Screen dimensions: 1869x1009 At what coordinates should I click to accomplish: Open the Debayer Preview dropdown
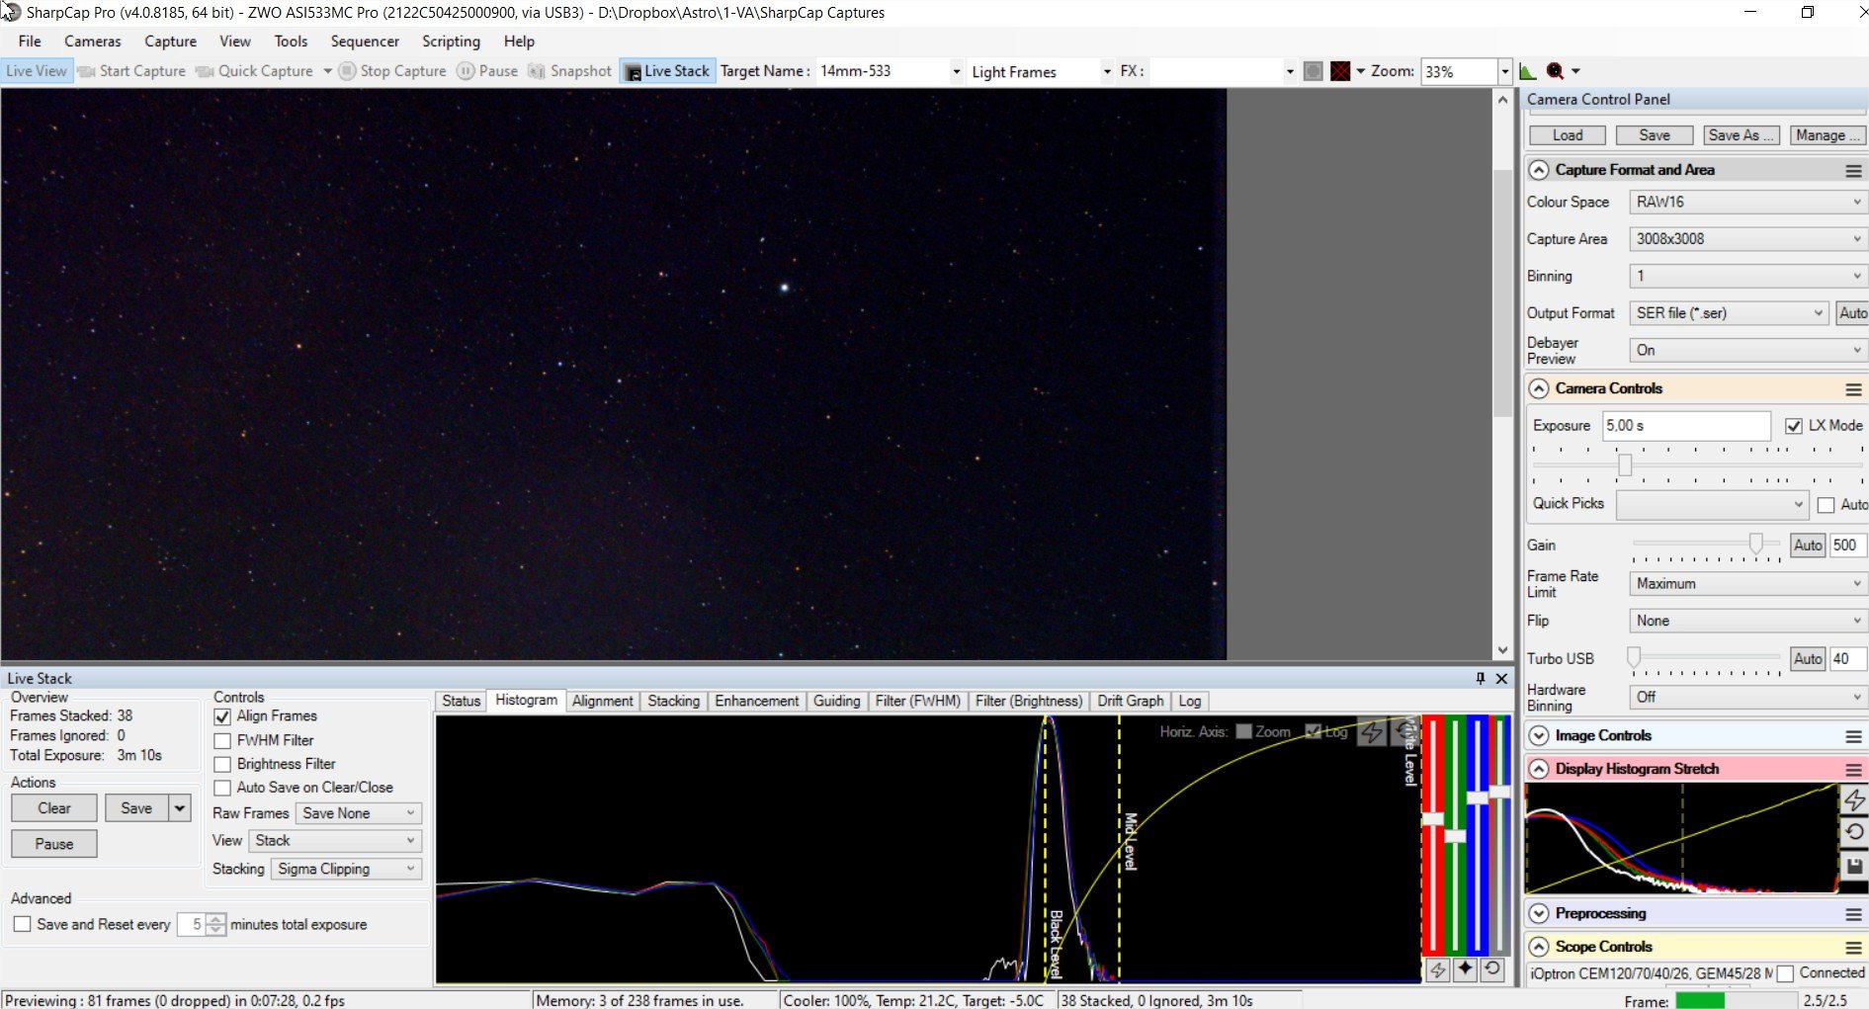coord(1747,350)
